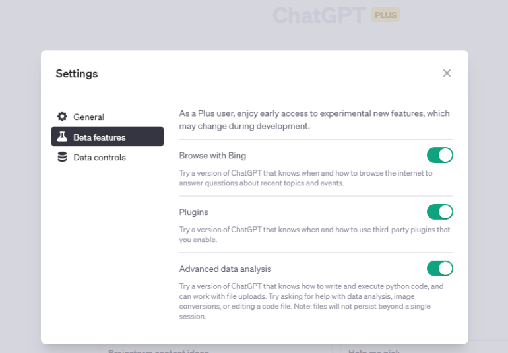Click the PLUS badge next to ChatGPT
Viewport: 508px width, 353px height.
(385, 15)
